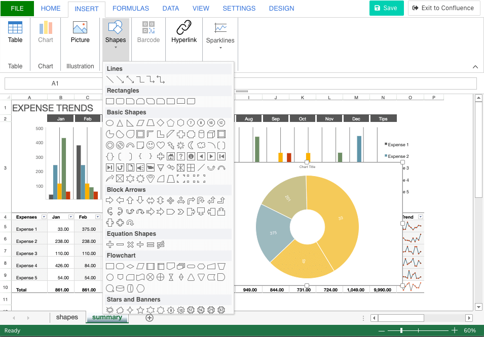Screen dimensions: 484x337
Task: Click Exit to Confluence button
Action: (443, 8)
